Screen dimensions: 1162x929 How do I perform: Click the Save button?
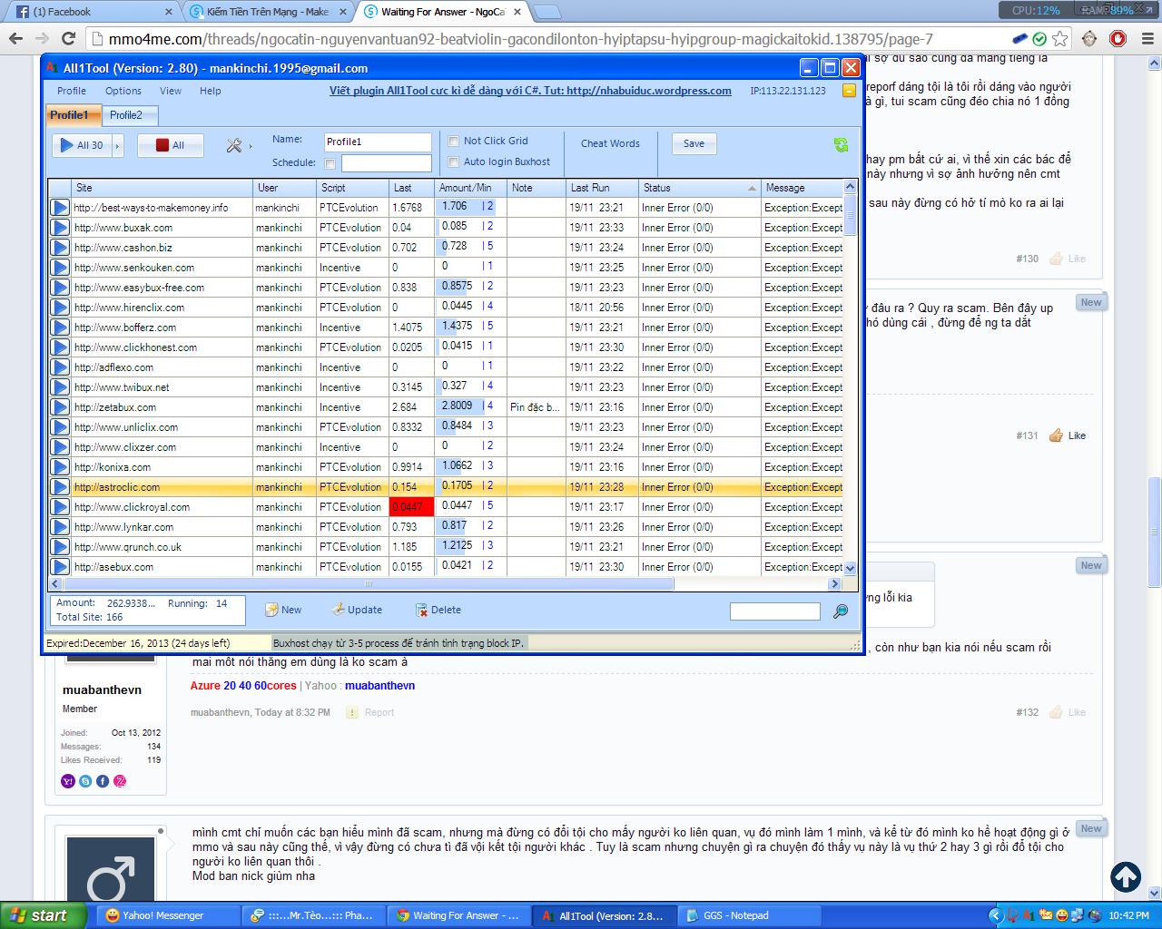coord(694,143)
